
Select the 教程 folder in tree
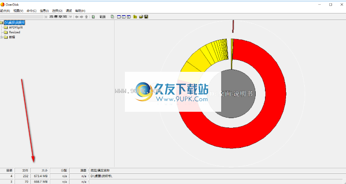12,37
